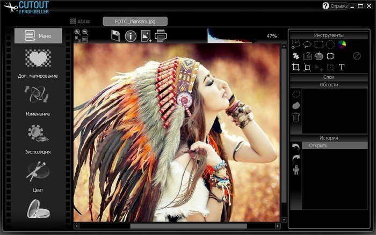
Task: Delete region with the trash can icon
Action: [x=296, y=117]
